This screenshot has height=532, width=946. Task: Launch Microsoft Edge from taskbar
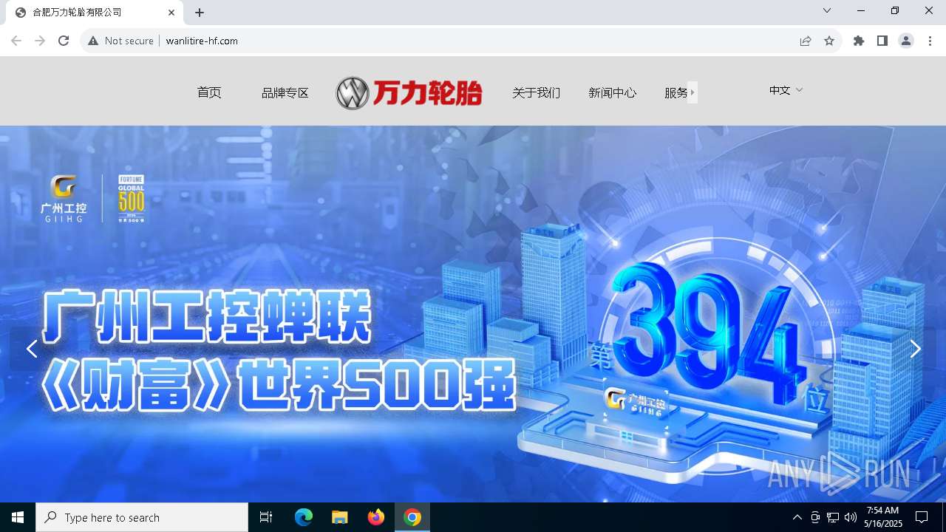click(304, 517)
